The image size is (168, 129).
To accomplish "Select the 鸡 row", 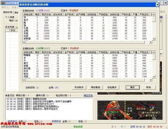I will (87, 17).
